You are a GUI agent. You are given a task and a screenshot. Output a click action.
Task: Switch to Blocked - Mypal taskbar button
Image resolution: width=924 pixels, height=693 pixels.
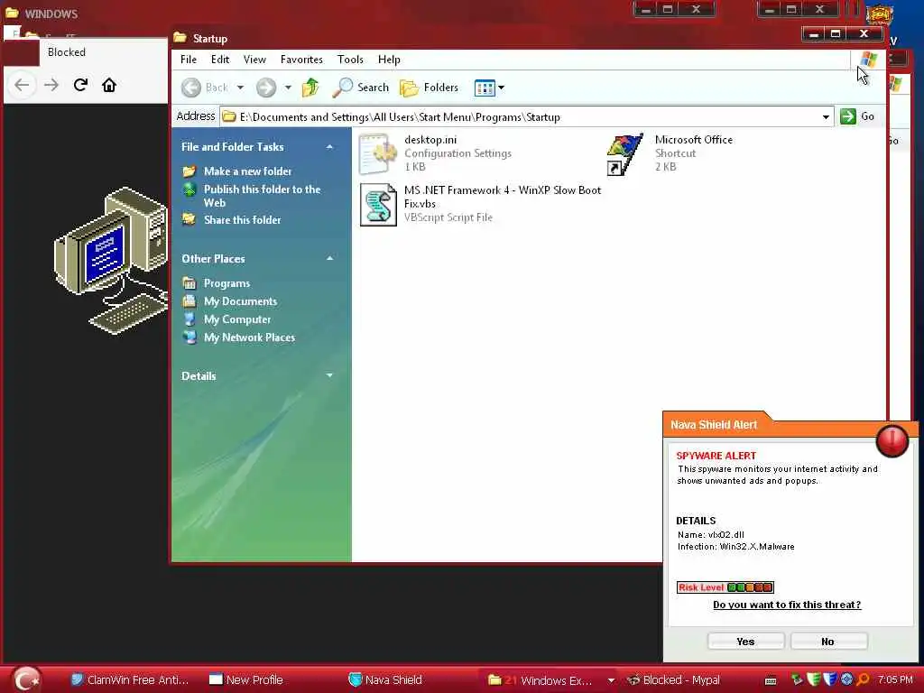click(x=673, y=680)
